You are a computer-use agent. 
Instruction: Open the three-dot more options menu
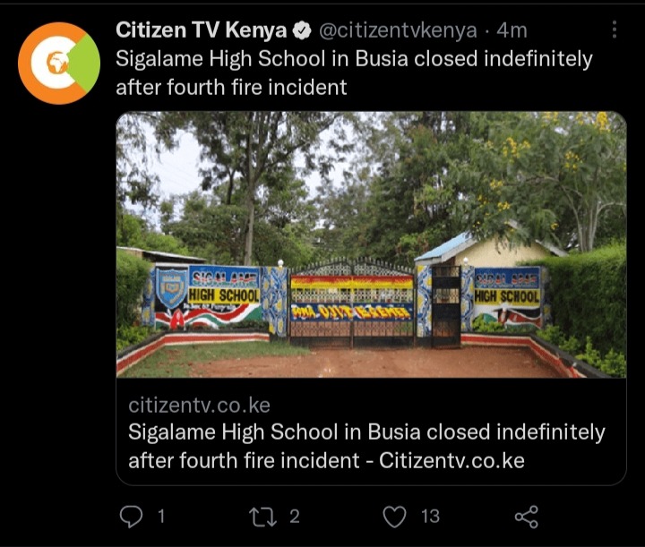(x=615, y=30)
